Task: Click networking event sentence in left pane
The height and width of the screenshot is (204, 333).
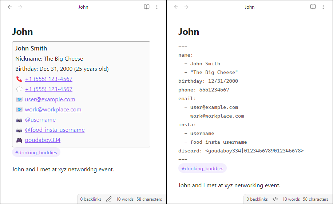Action: click(63, 170)
